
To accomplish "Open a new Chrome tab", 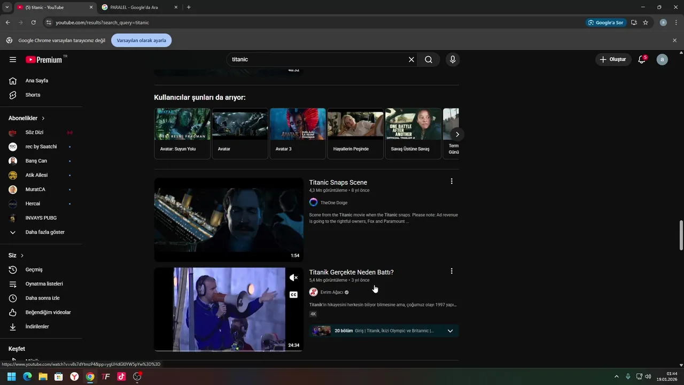I will pos(189,7).
